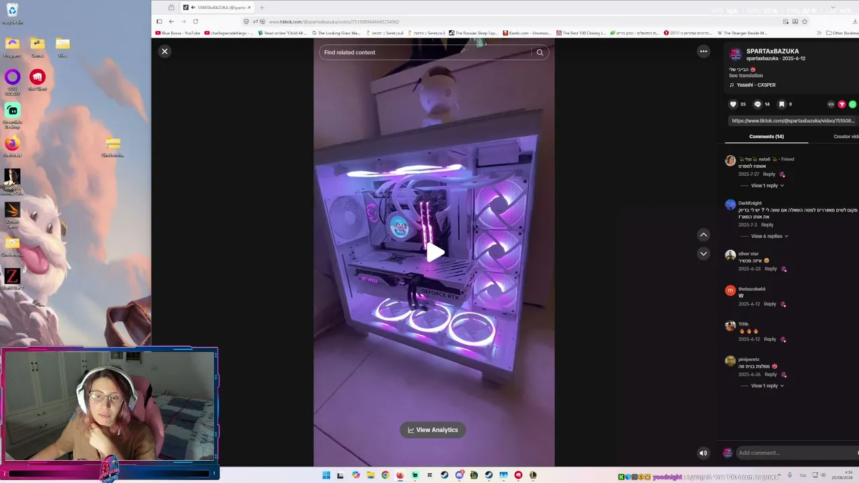Open File Explorer from the taskbar
Image resolution: width=859 pixels, height=483 pixels.
(x=370, y=476)
